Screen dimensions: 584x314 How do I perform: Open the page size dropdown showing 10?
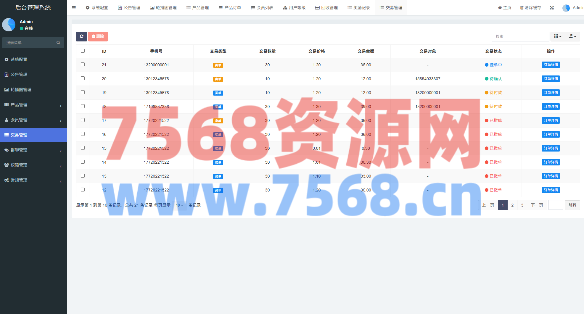179,205
